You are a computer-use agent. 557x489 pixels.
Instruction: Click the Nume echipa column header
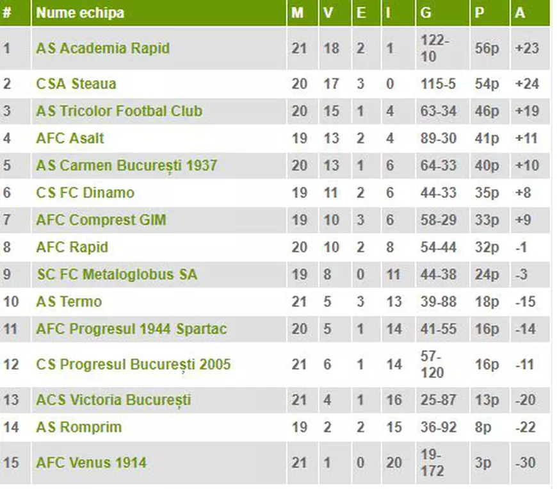tap(80, 13)
